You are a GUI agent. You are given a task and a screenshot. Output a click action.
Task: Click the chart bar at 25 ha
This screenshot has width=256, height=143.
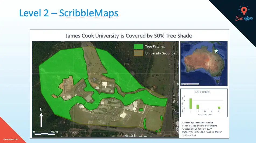219,108
